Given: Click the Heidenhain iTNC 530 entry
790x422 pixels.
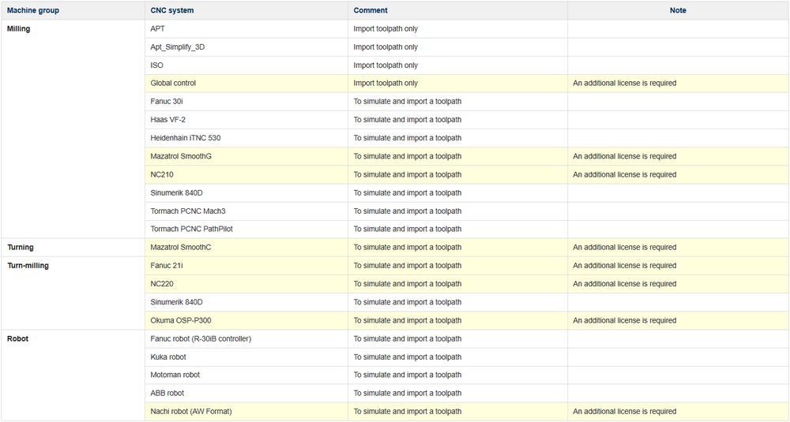Looking at the screenshot, I should pos(186,138).
